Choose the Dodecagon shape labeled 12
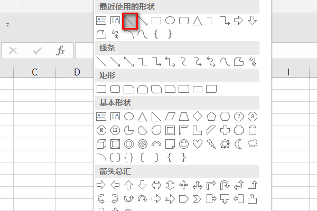 click(115, 130)
